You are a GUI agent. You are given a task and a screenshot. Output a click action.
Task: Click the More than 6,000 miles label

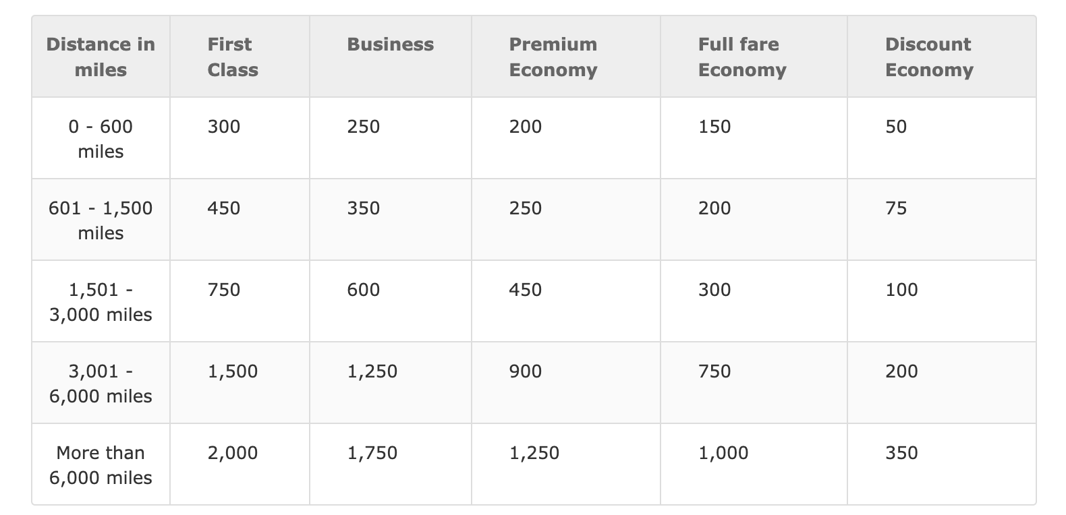tap(101, 465)
